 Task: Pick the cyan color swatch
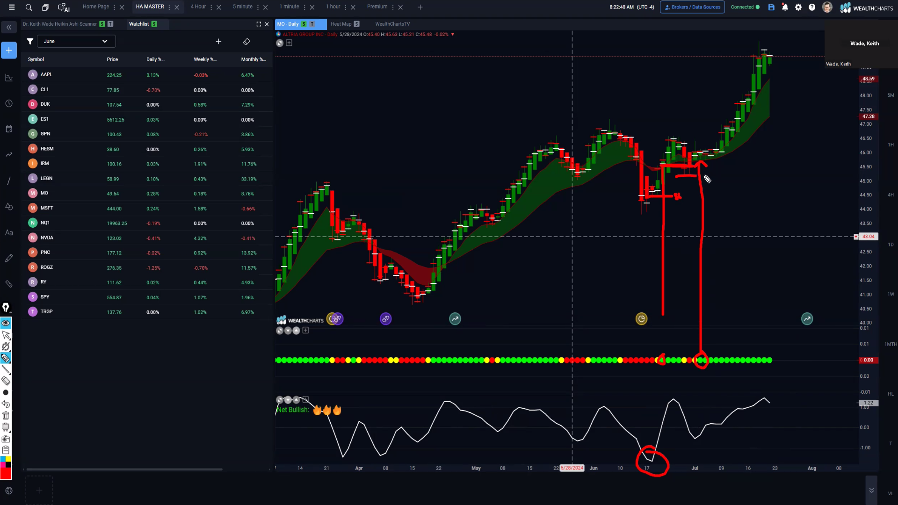tap(3, 459)
